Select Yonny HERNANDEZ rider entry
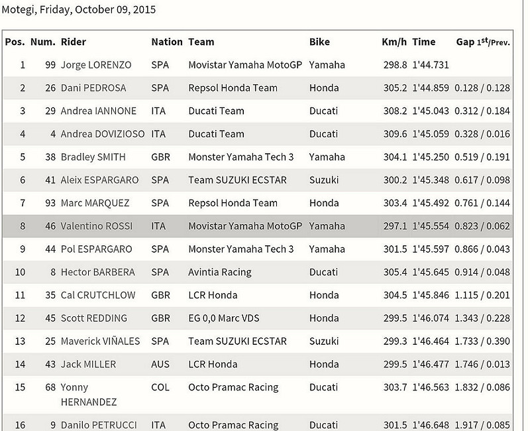 point(89,395)
